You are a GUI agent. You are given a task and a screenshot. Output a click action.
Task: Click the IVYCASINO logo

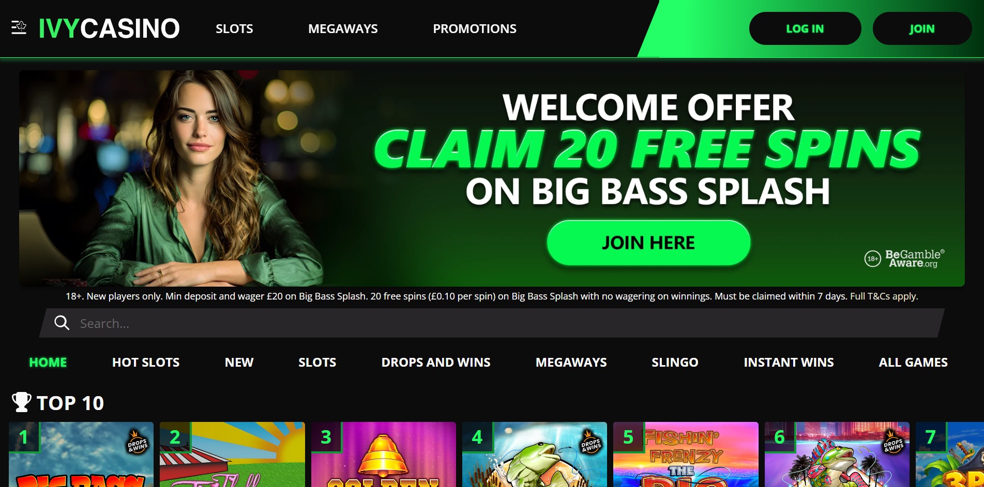tap(109, 28)
